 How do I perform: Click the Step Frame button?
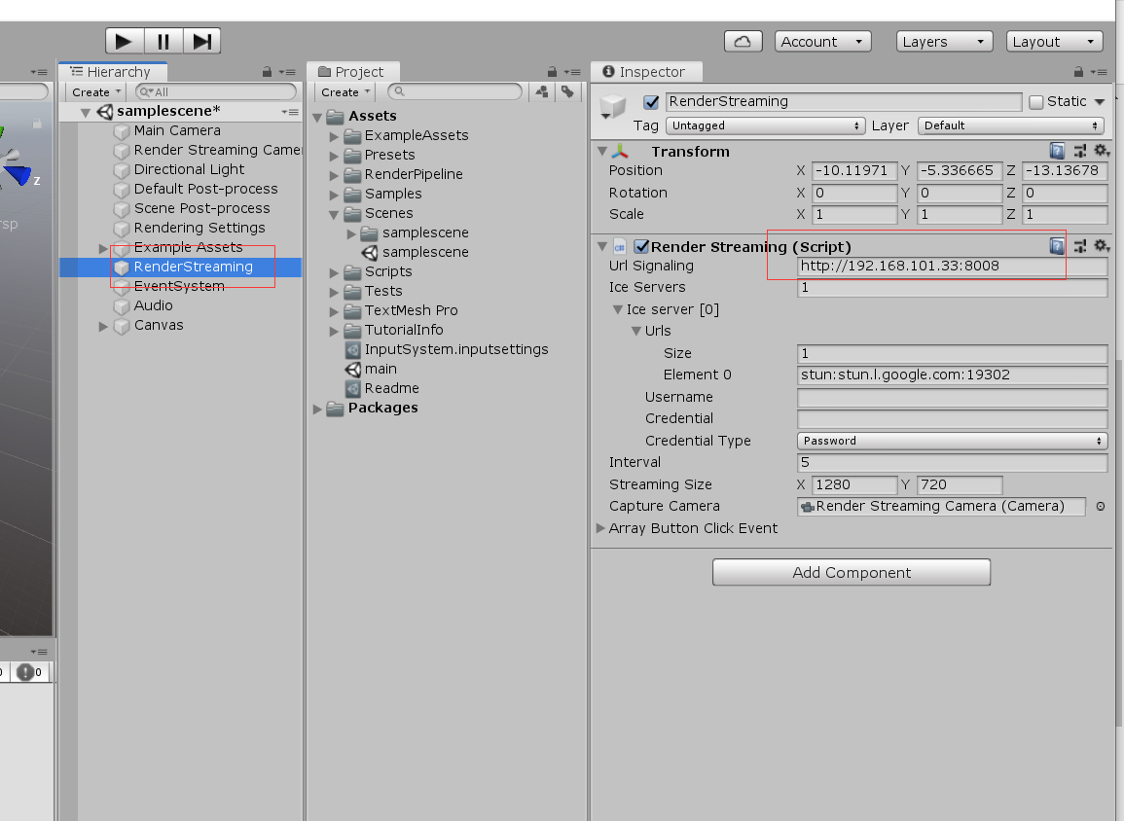click(201, 40)
